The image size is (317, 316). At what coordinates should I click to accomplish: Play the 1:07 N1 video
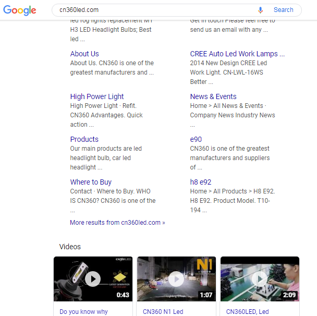pyautogui.click(x=176, y=279)
